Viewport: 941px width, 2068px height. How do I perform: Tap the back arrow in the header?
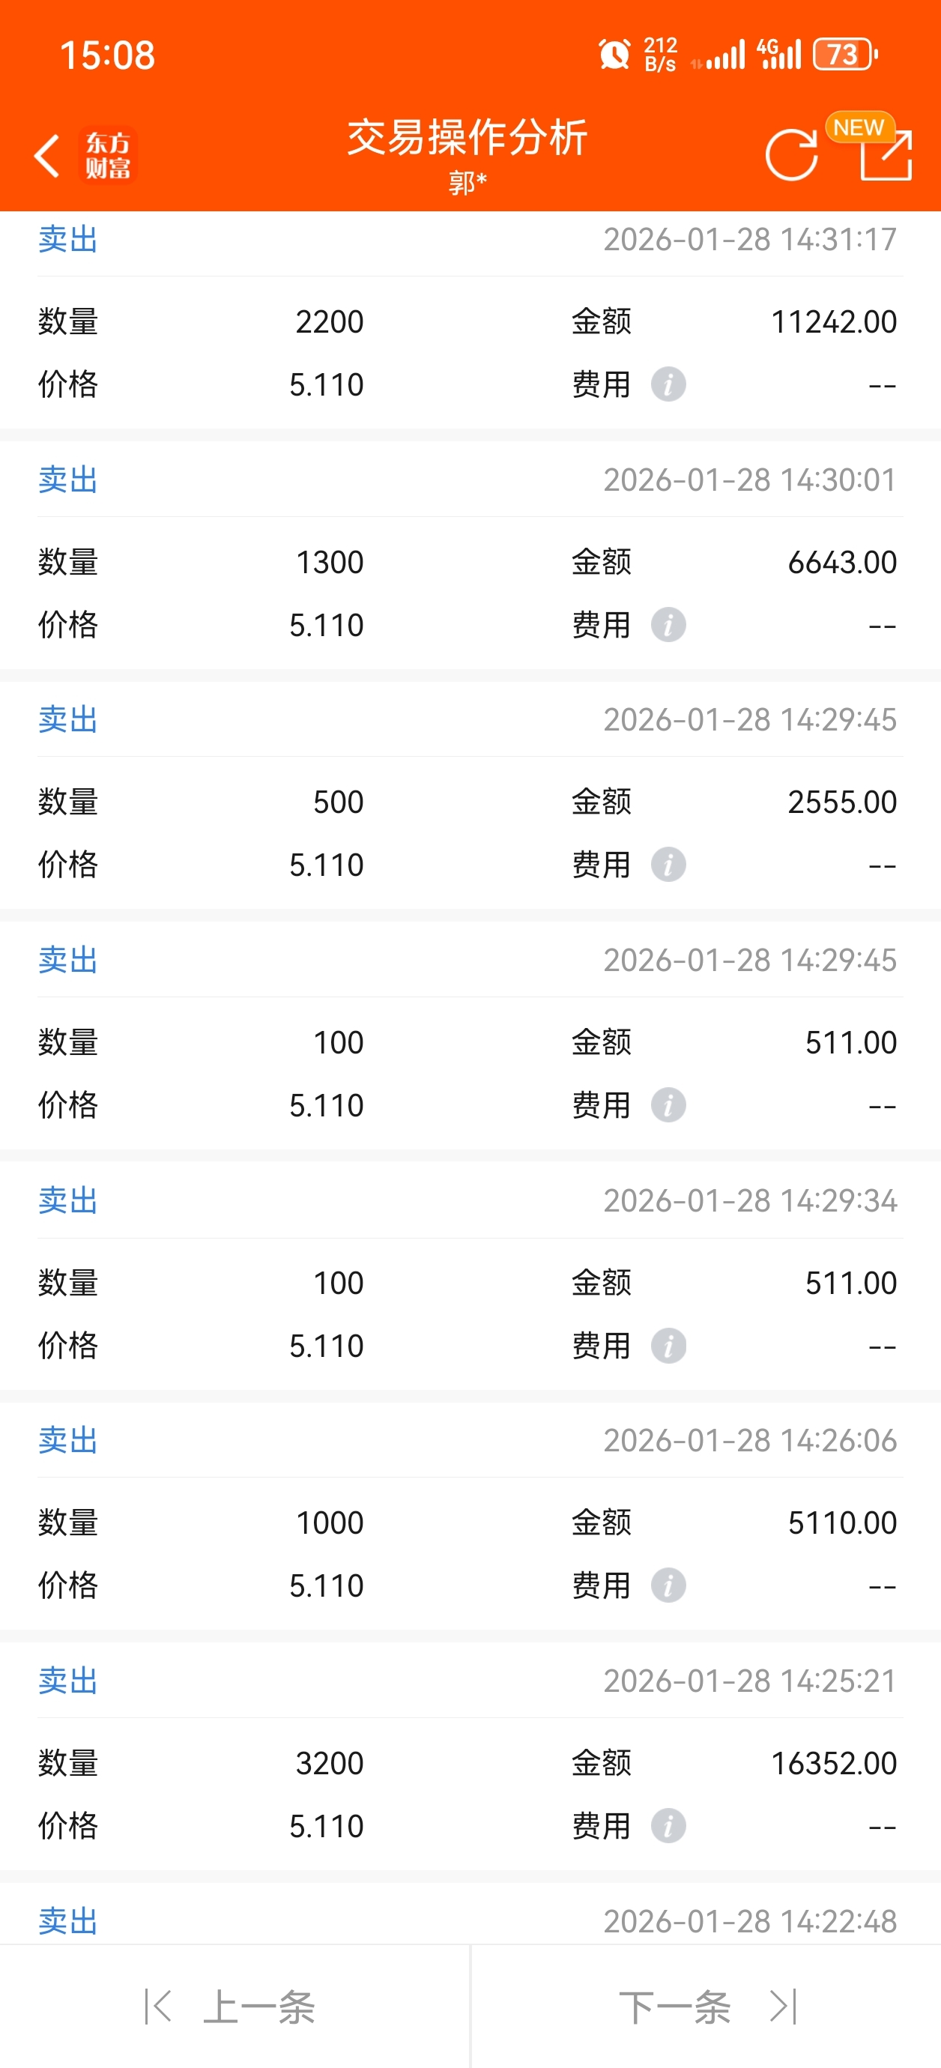click(47, 155)
